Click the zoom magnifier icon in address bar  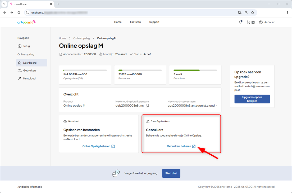pos(246,12)
